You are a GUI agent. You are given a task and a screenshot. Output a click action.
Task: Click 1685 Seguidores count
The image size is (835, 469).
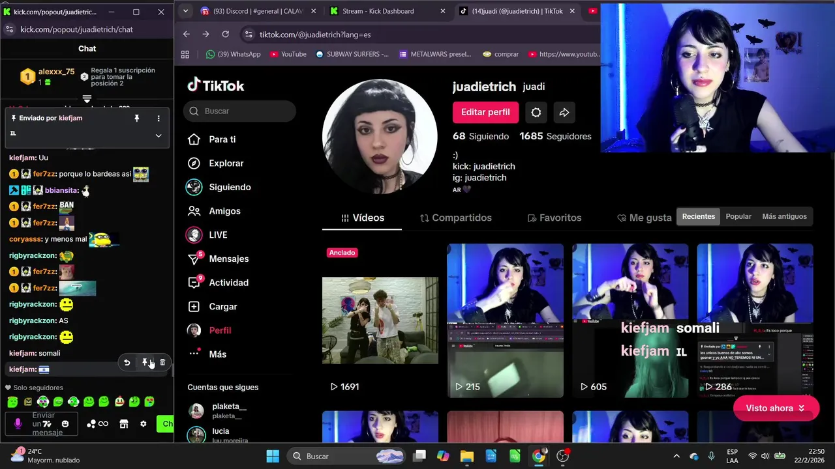click(555, 136)
